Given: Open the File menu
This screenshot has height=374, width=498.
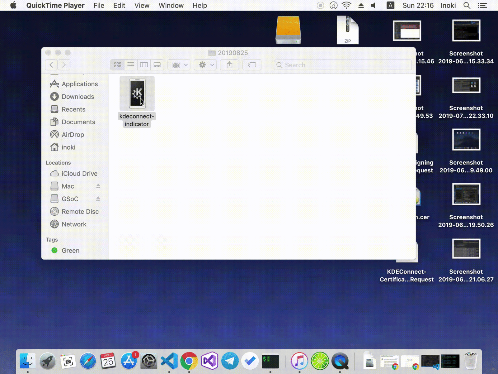Looking at the screenshot, I should click(x=99, y=5).
